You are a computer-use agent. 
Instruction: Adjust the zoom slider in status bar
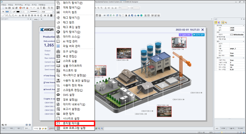click(x=222, y=132)
